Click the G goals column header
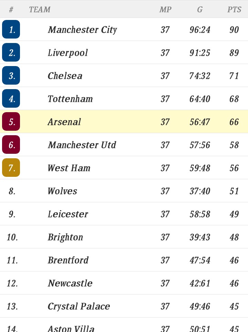This screenshot has height=332, width=248. point(200,10)
